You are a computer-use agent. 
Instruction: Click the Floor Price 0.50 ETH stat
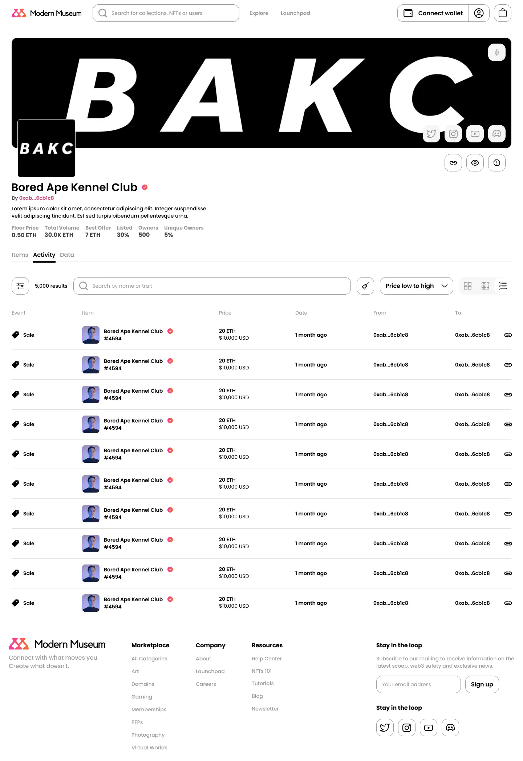click(x=25, y=231)
